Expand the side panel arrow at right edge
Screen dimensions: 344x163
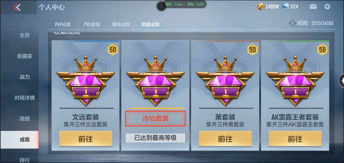click(x=342, y=81)
